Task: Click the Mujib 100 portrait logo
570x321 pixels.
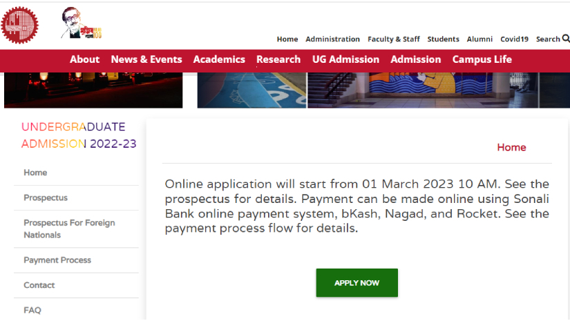Action: coord(82,23)
